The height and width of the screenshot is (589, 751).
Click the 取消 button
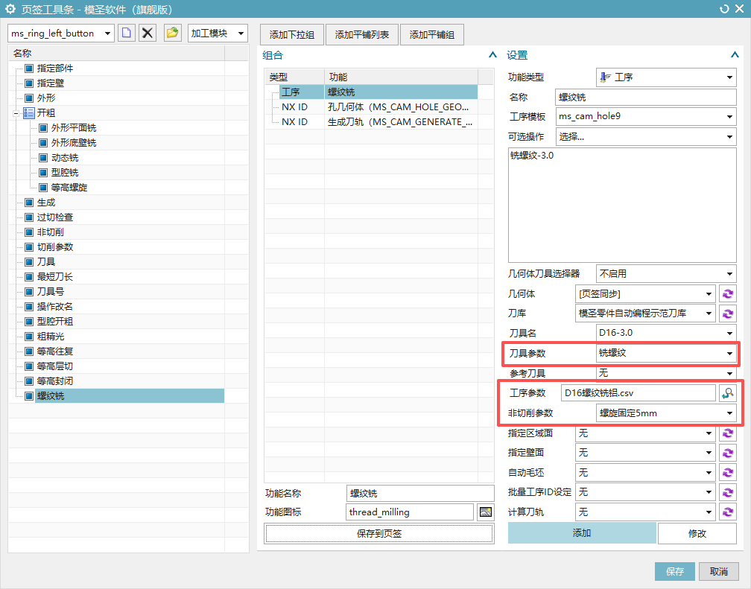pos(718,571)
